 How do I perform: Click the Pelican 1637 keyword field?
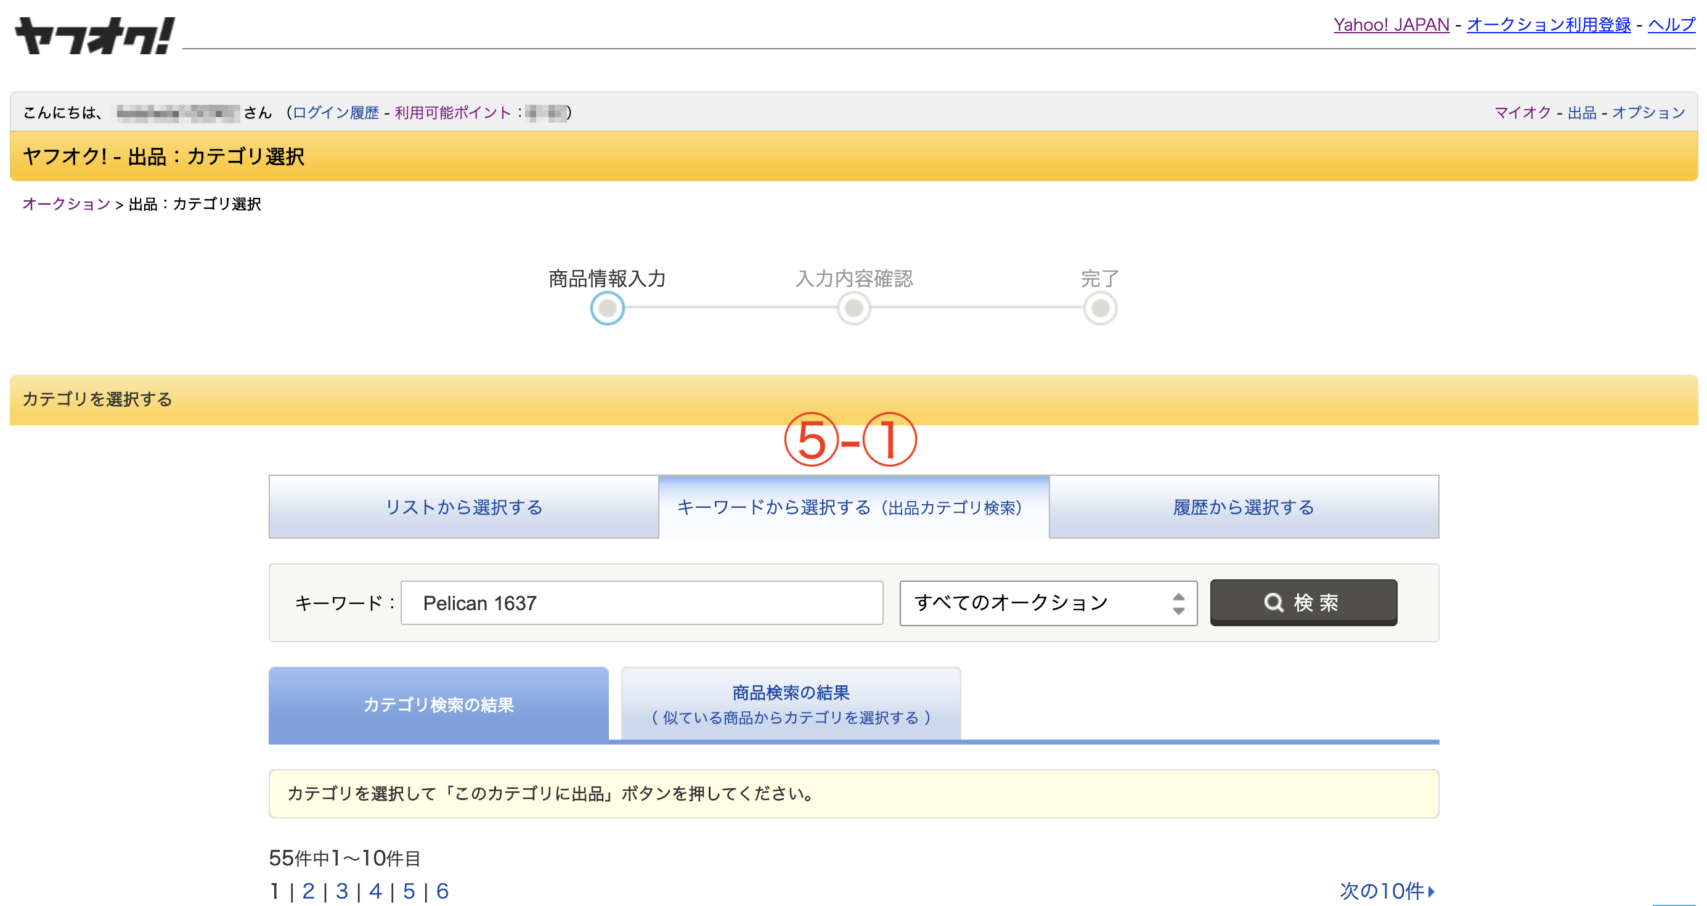click(x=642, y=603)
